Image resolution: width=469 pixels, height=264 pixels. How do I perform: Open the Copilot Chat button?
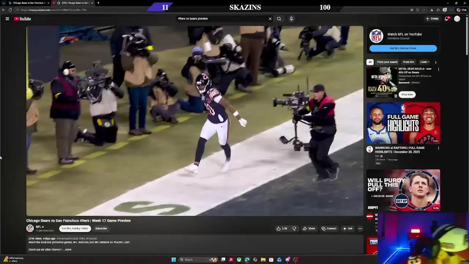461,10
